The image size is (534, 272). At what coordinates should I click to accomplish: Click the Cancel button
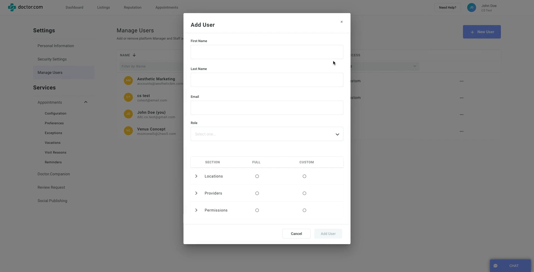296,234
